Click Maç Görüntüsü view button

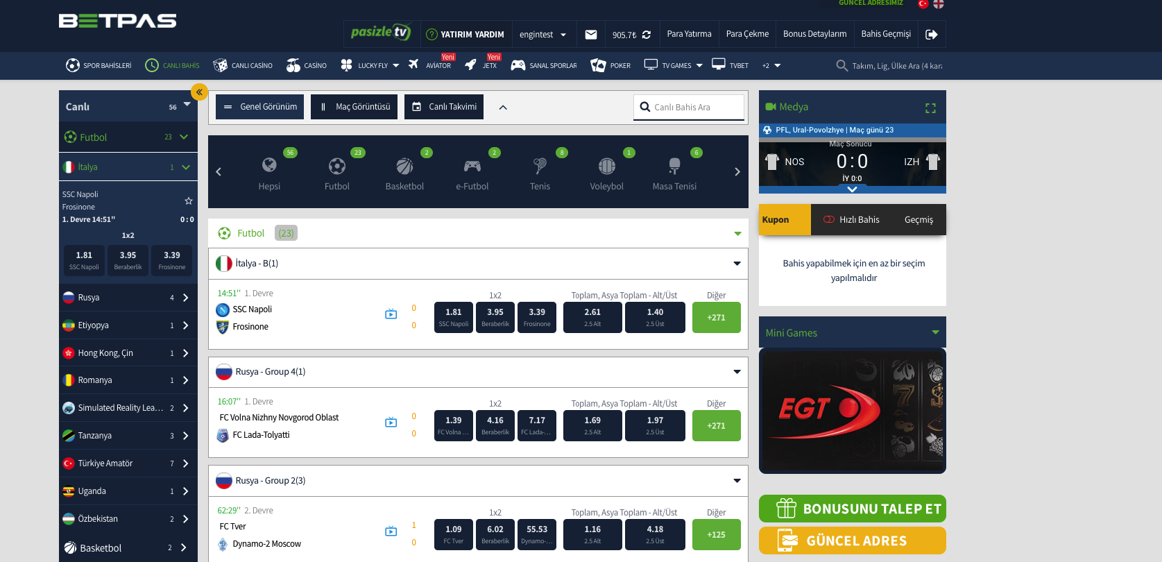[x=354, y=107]
